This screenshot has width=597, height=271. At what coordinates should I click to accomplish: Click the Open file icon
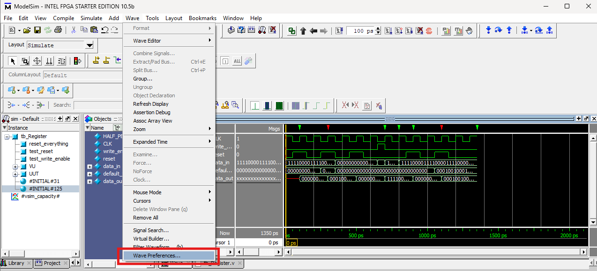click(27, 30)
